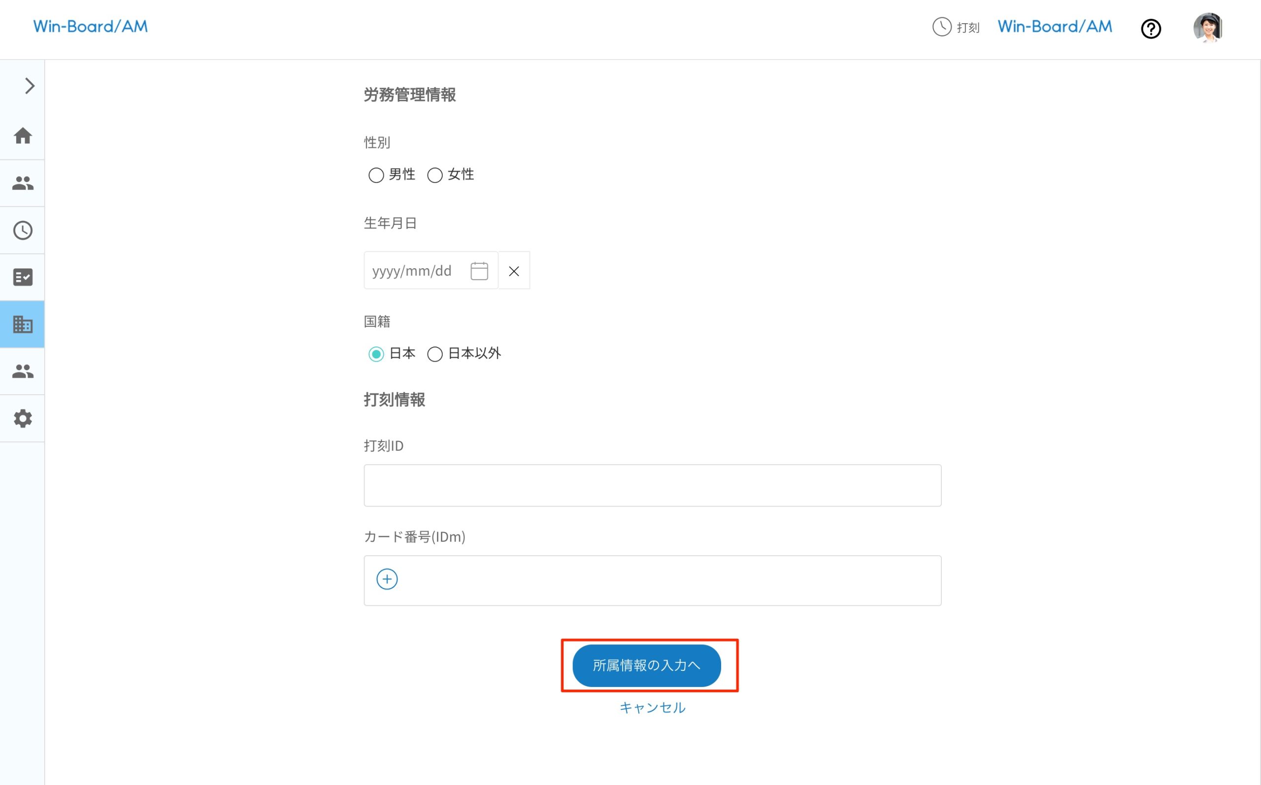
Task: Open the calendar picker for 生年月日
Action: pos(478,271)
